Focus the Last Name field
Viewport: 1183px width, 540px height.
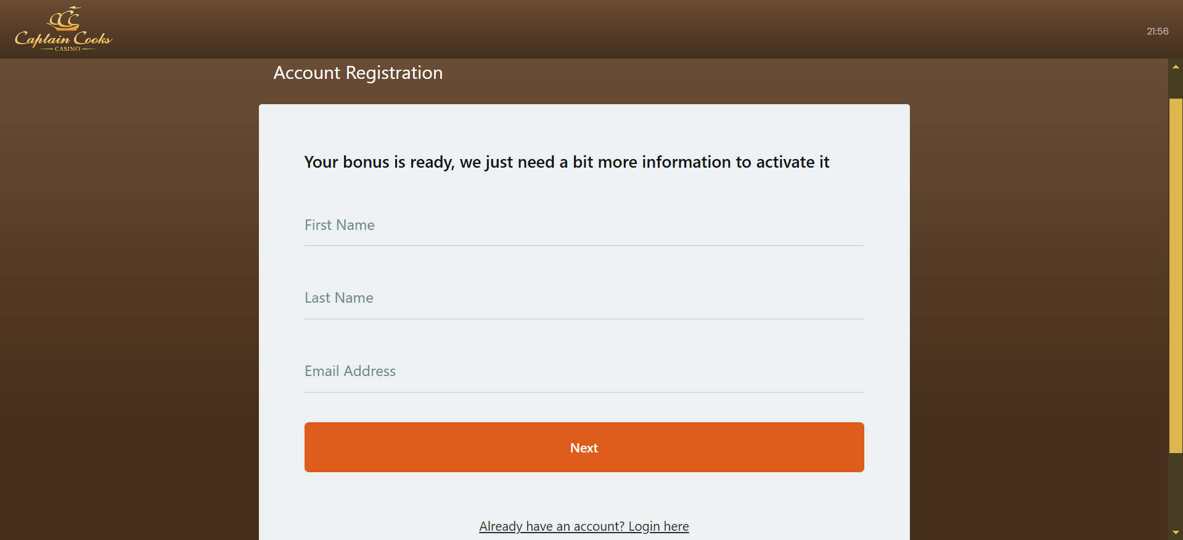tap(584, 298)
